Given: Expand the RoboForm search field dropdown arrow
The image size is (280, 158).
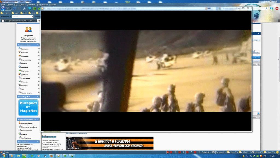Looking at the screenshot, I should click(32, 17).
